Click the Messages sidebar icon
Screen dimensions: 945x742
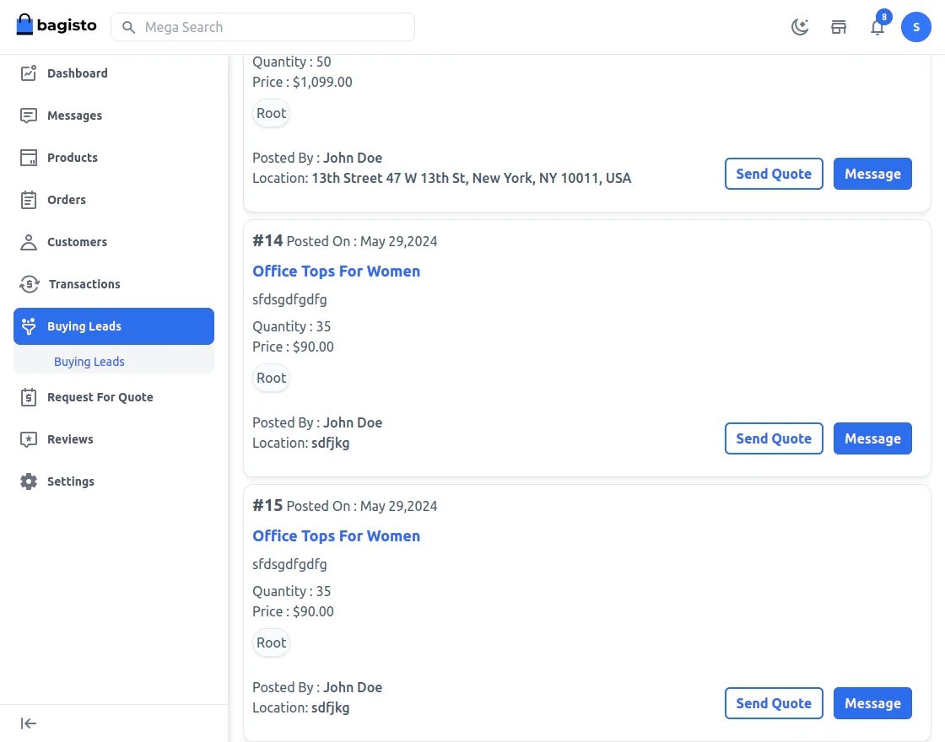click(x=29, y=116)
